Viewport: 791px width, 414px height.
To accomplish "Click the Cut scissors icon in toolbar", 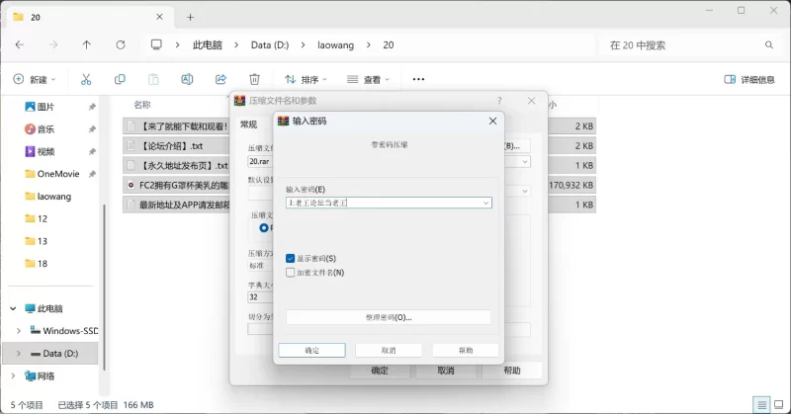I will click(86, 79).
